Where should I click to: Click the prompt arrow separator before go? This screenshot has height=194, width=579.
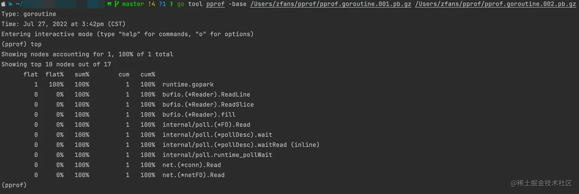click(x=171, y=4)
